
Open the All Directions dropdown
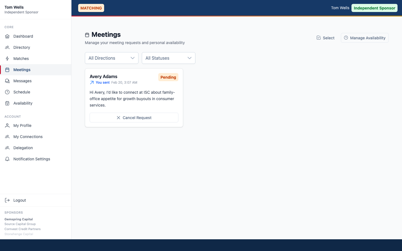coord(111,58)
